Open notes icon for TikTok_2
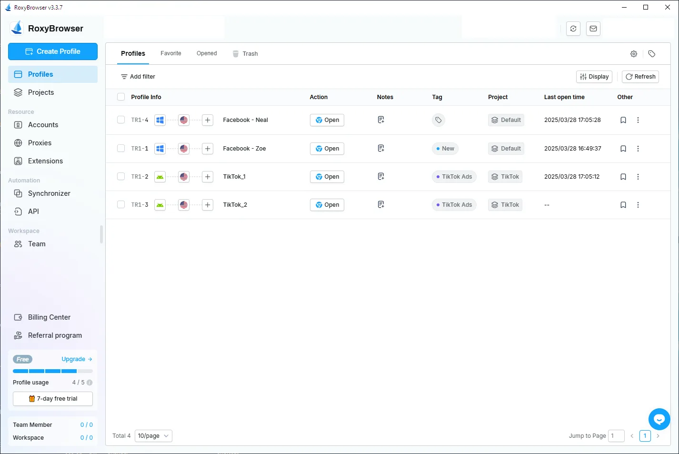The width and height of the screenshot is (679, 454). click(381, 204)
